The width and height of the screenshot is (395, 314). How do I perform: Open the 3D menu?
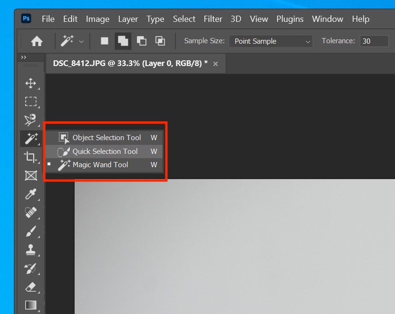coord(236,19)
